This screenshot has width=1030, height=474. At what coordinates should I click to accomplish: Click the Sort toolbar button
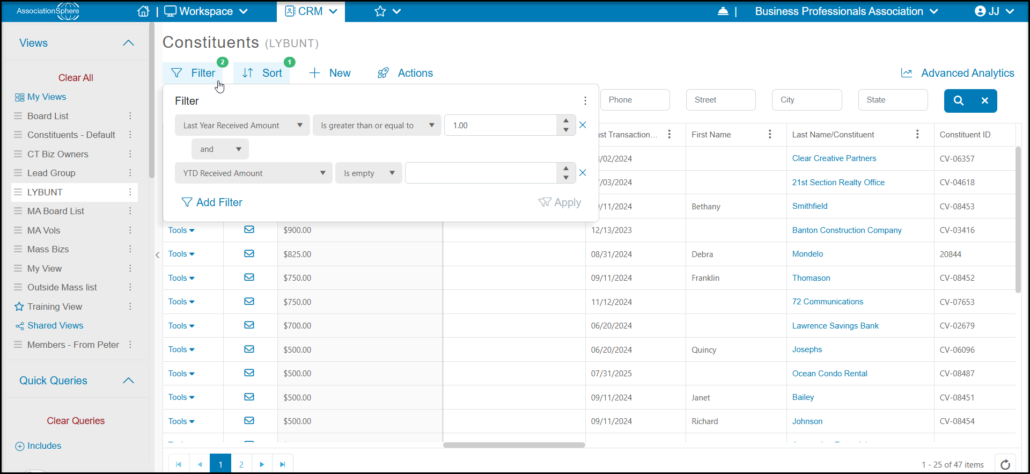tap(262, 73)
